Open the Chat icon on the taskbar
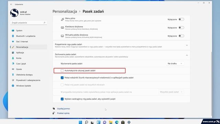Screen dimensions: 220x124 (104, 122)
